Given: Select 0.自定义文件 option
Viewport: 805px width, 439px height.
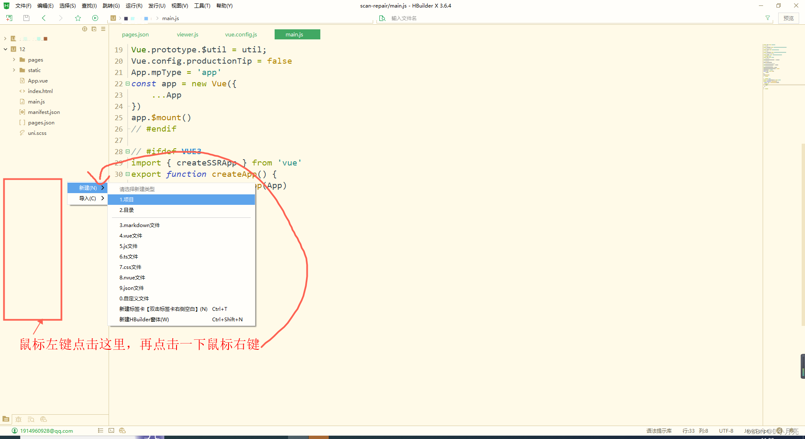Looking at the screenshot, I should pos(182,298).
